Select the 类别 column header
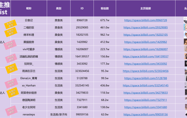The height and width of the screenshot is (118, 187). click(x=58, y=8)
